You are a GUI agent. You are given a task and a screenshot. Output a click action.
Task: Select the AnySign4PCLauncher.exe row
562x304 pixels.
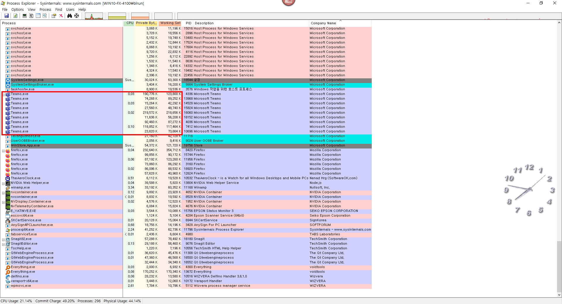pos(186,225)
